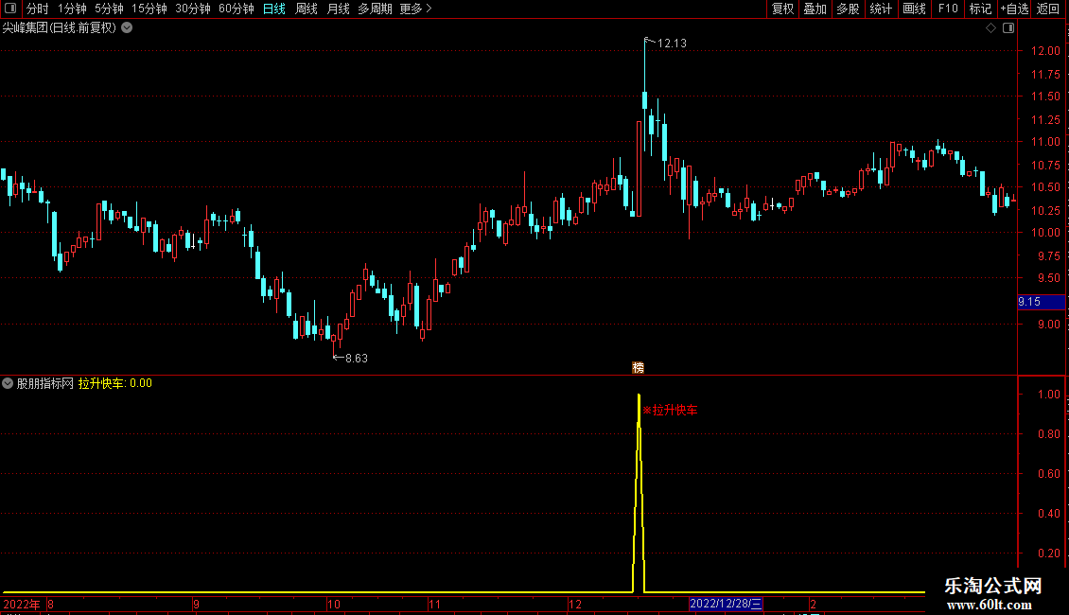Open the 多周期 multi-period view
Screen dimensions: 1069x615
[x=375, y=9]
